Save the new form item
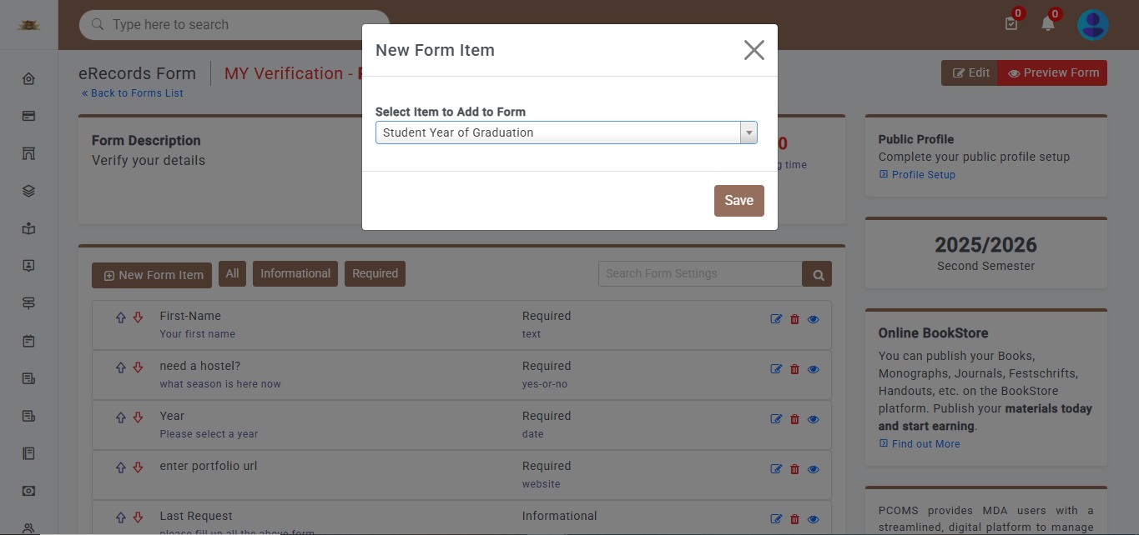 click(738, 200)
